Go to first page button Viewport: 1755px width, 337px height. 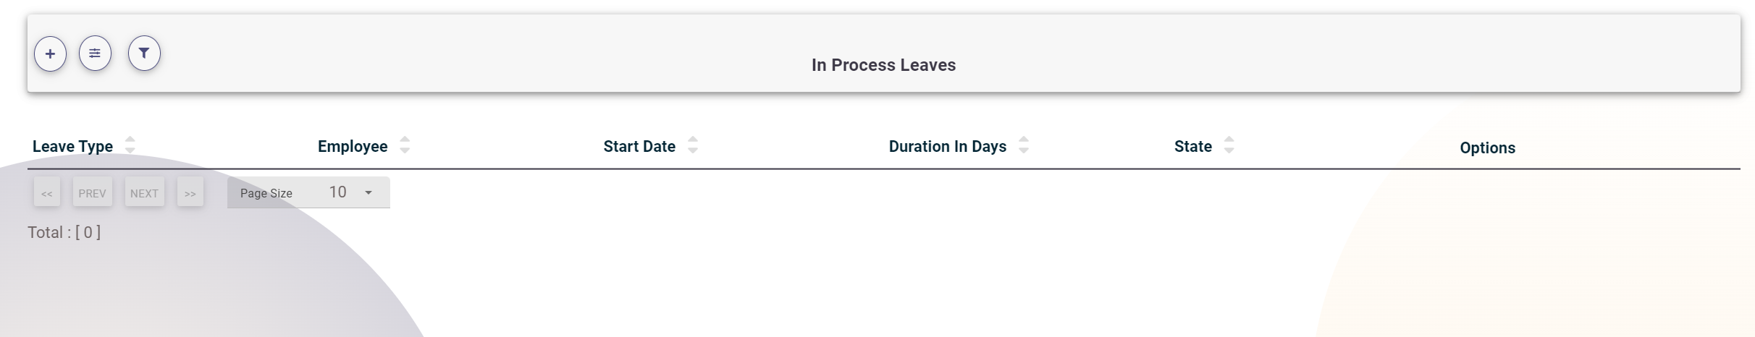(47, 192)
